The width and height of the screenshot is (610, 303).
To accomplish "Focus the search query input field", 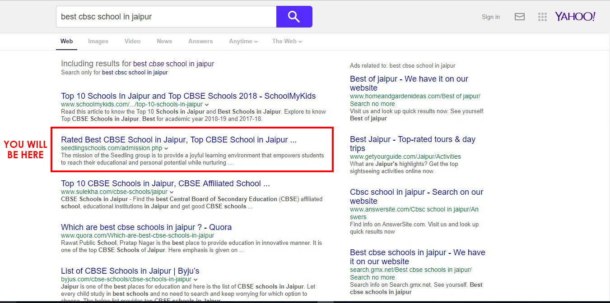I will tap(166, 17).
